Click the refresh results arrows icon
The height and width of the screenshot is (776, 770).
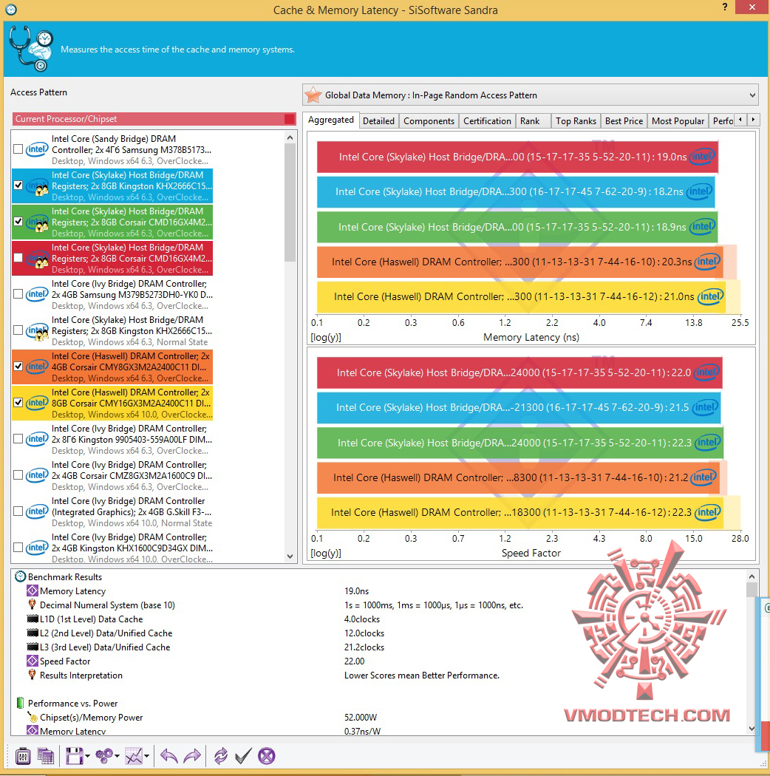pyautogui.click(x=221, y=756)
